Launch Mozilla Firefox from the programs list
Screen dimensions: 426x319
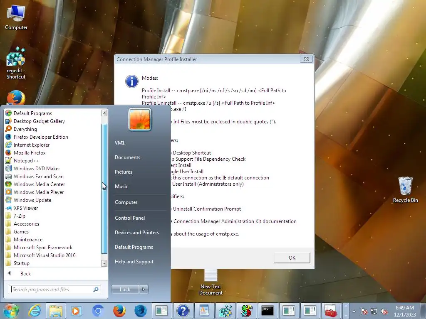(x=30, y=153)
